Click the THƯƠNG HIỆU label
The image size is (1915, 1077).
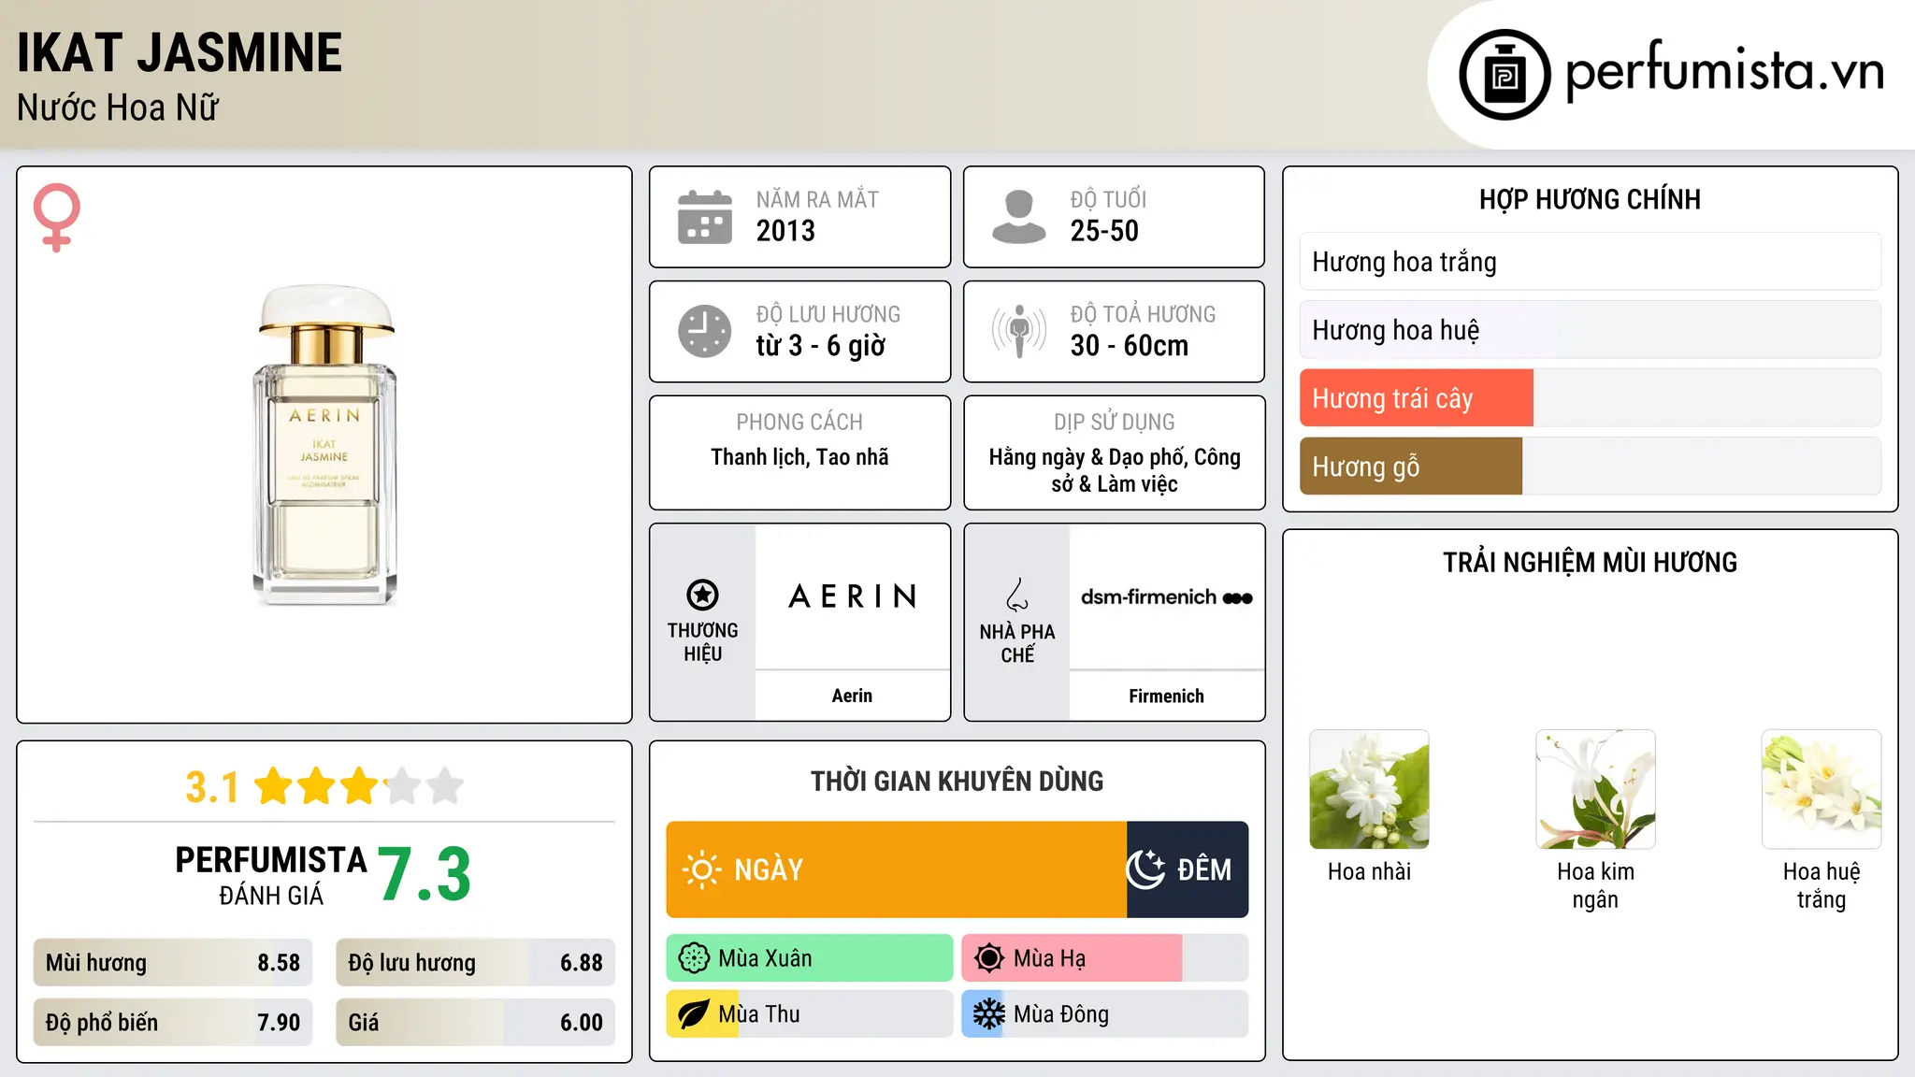pos(702,642)
